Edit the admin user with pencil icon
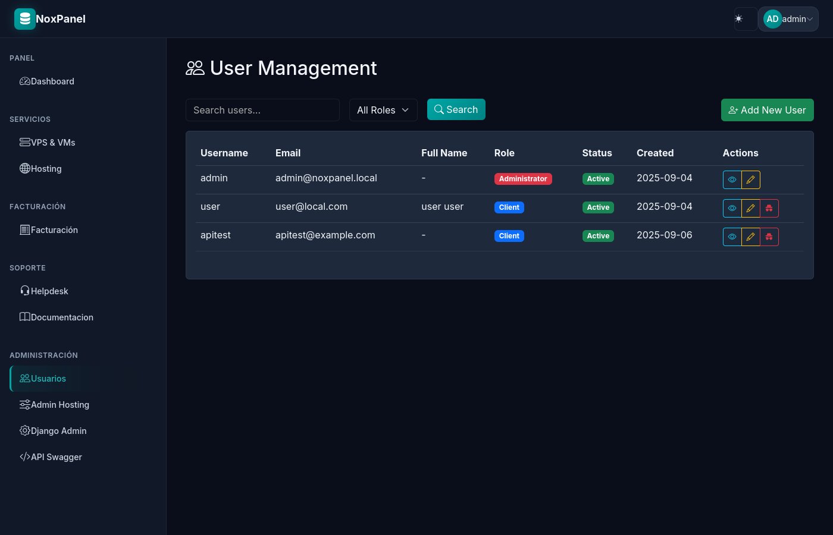The width and height of the screenshot is (833, 535). (x=750, y=180)
